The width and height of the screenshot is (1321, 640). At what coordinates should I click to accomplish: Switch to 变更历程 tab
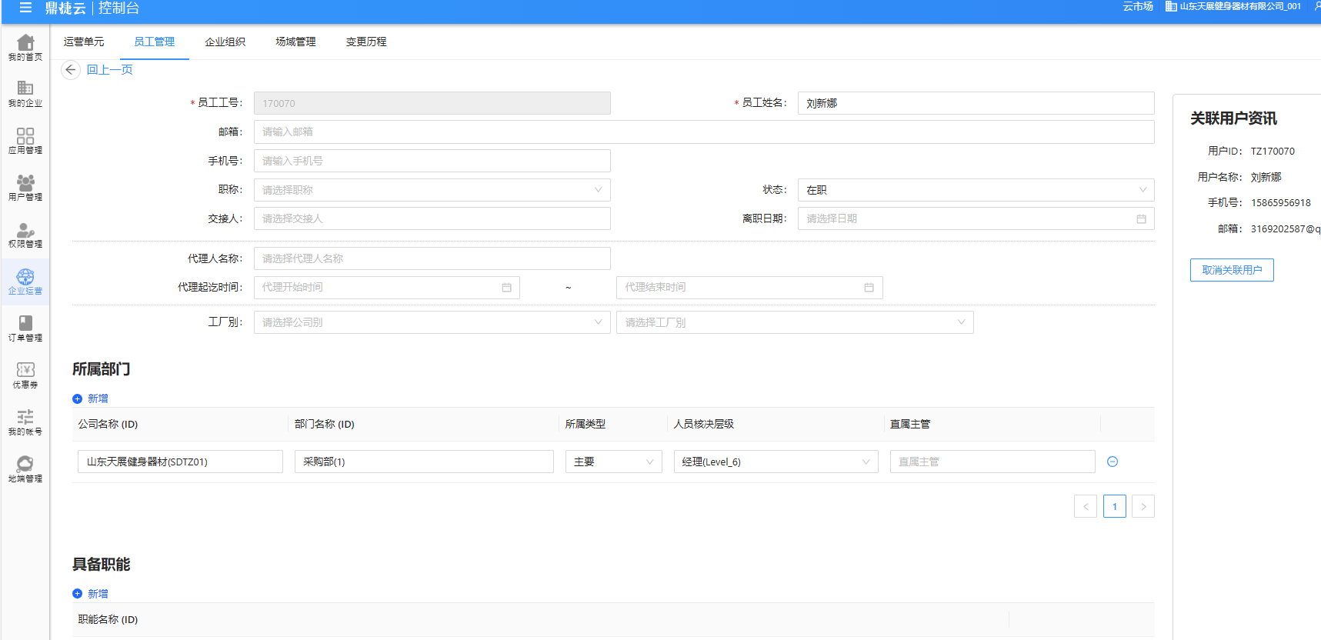[366, 42]
